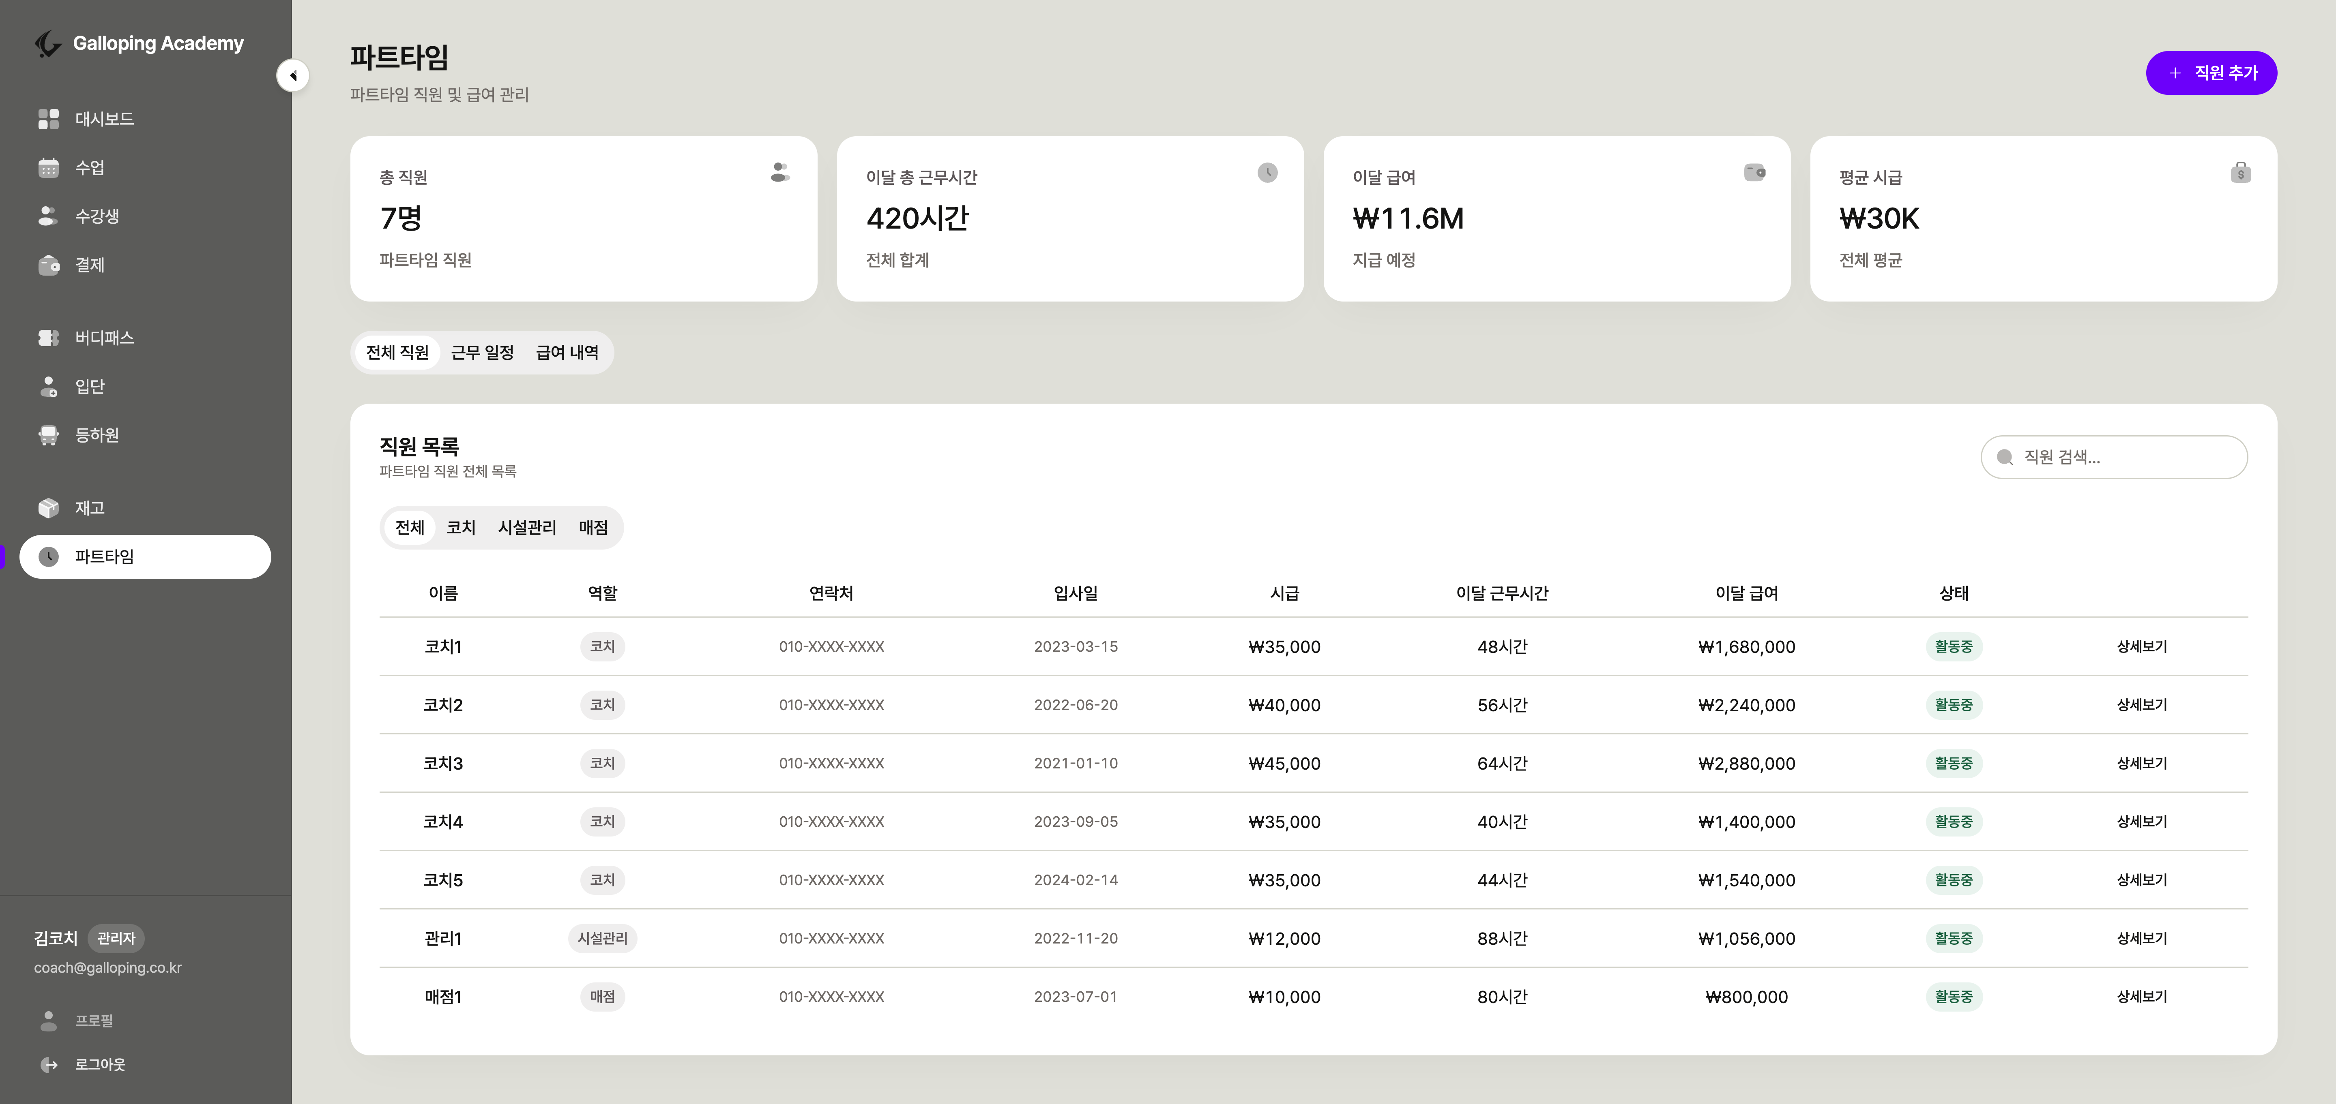Open 프로필 link in sidebar footer

[145, 1021]
